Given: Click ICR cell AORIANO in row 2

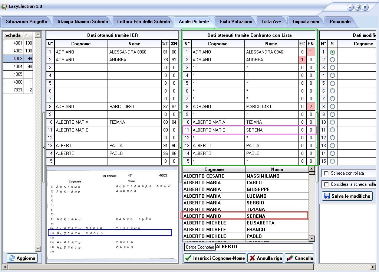Looking at the screenshot, I should (81, 60).
